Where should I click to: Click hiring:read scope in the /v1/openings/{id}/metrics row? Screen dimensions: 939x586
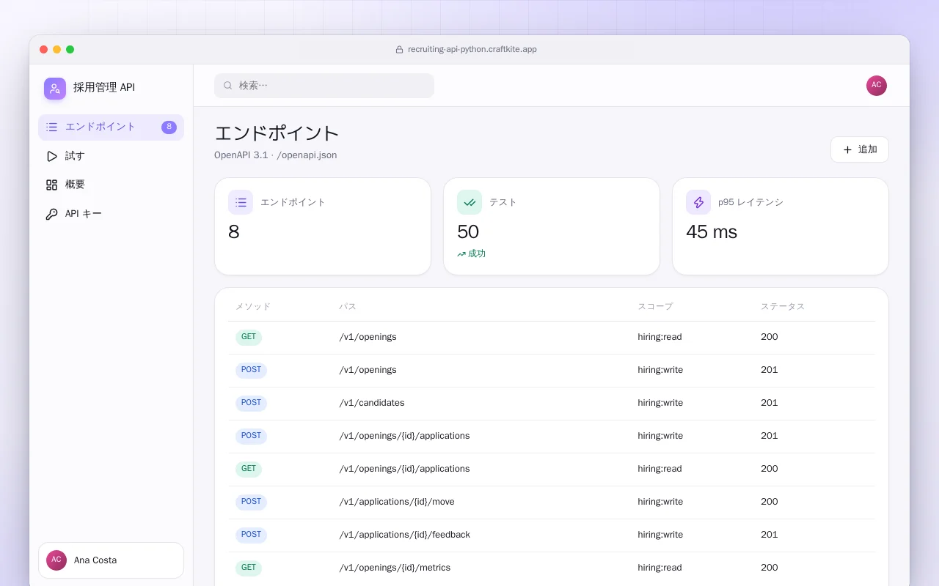[660, 568]
